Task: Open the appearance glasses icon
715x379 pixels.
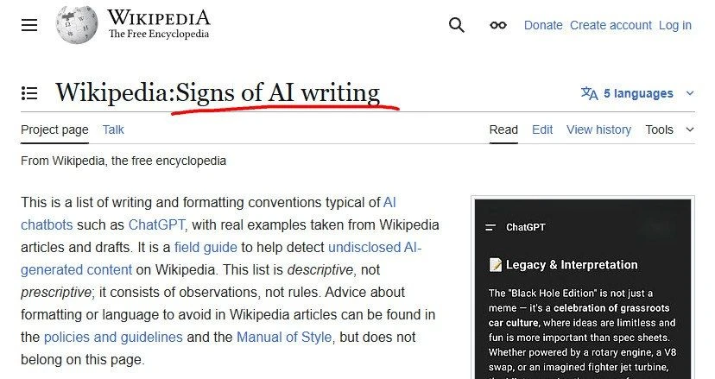Action: coord(498,25)
